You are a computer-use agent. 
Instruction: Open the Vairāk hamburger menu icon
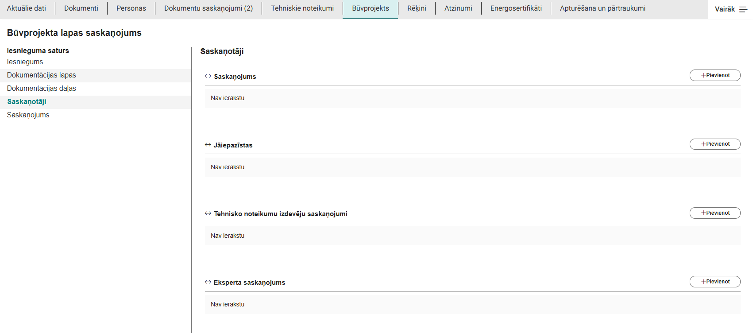click(x=743, y=9)
